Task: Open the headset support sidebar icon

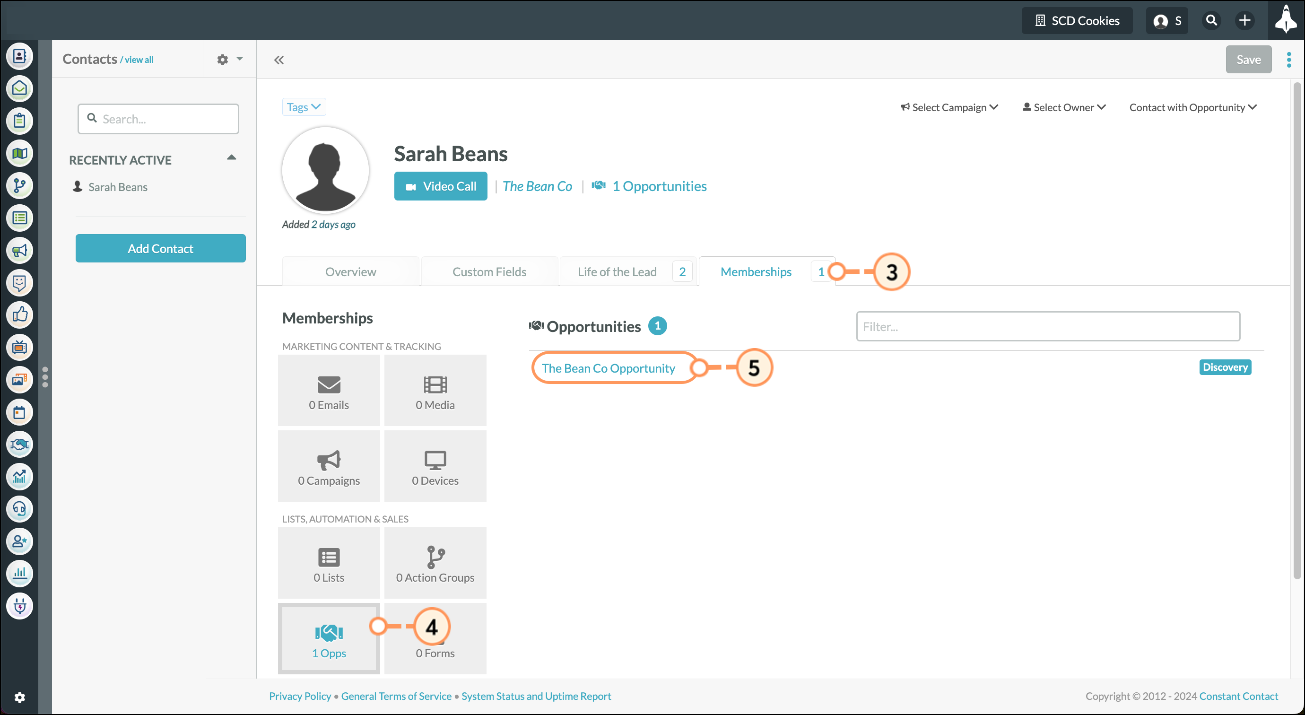Action: click(x=19, y=509)
